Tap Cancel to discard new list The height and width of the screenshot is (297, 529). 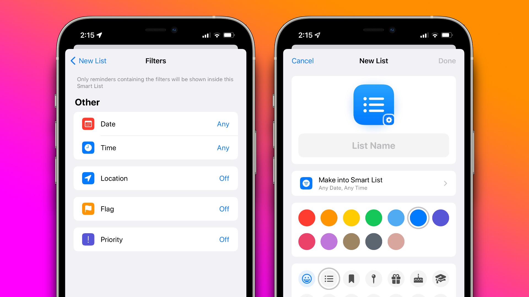tap(303, 61)
